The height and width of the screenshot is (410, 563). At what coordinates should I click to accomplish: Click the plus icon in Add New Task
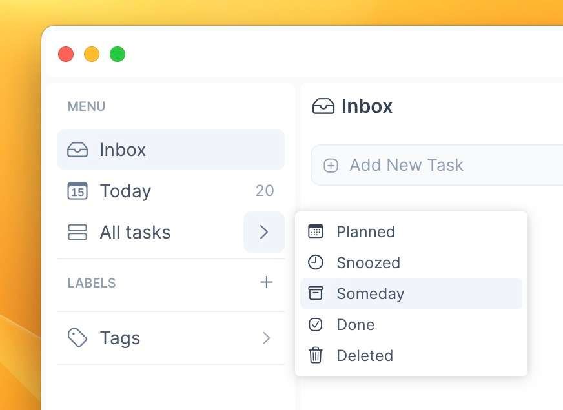(x=331, y=166)
